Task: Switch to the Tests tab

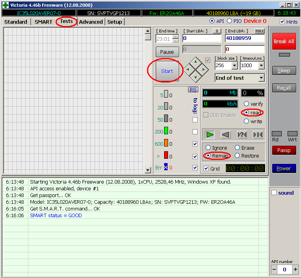Action: [66, 21]
